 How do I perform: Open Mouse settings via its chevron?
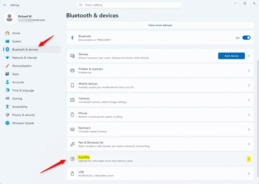249,115
